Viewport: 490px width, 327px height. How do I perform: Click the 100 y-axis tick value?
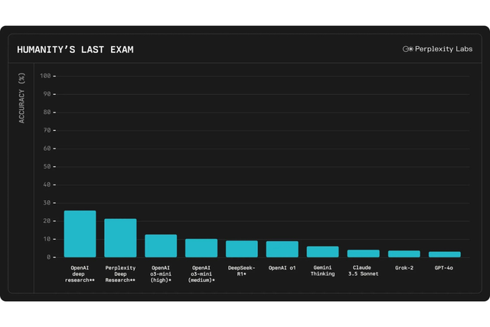click(45, 76)
